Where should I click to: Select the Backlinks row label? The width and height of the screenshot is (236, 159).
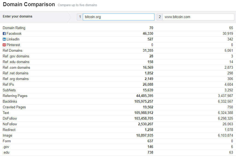point(10,102)
